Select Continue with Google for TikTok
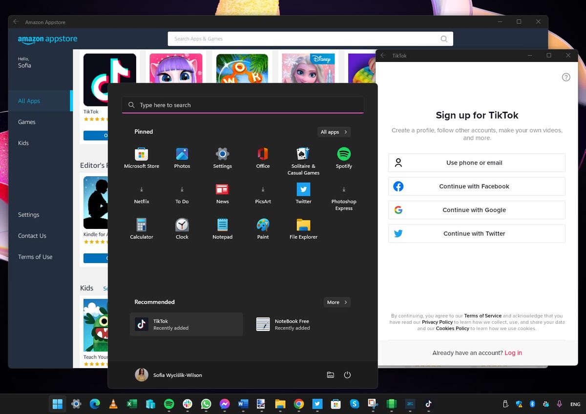The width and height of the screenshot is (586, 414). point(476,210)
